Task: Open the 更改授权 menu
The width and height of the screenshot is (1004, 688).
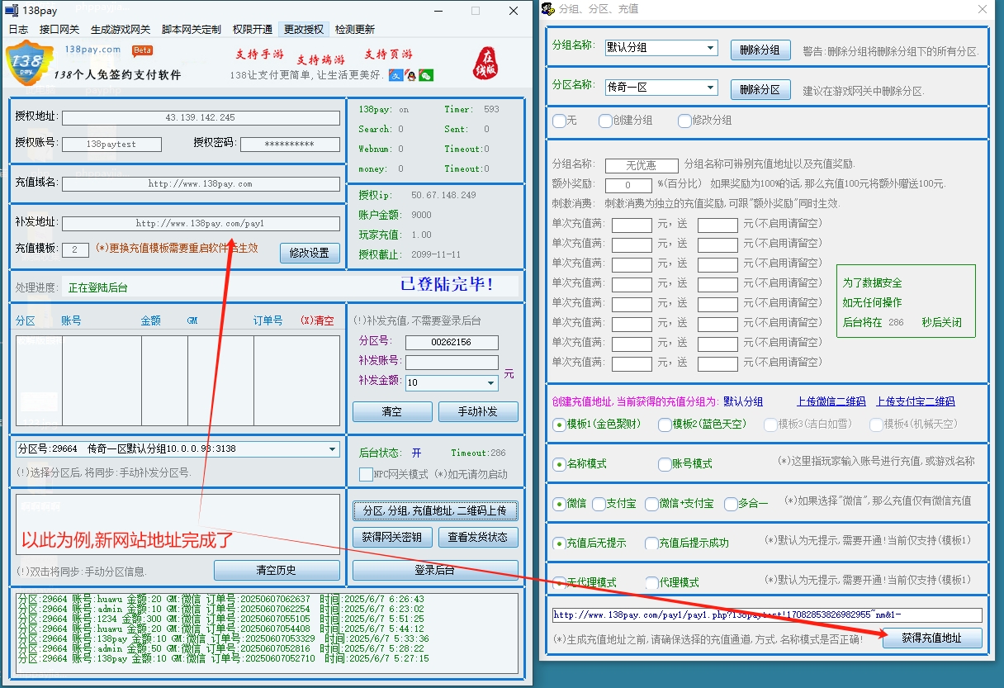Action: tap(304, 29)
